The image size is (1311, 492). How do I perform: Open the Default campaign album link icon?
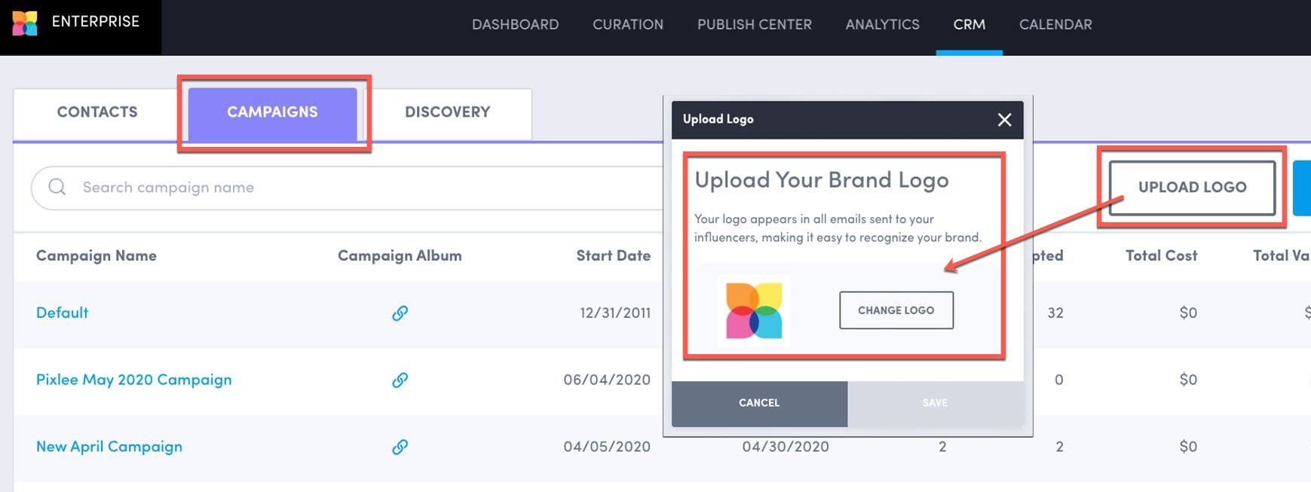[400, 313]
